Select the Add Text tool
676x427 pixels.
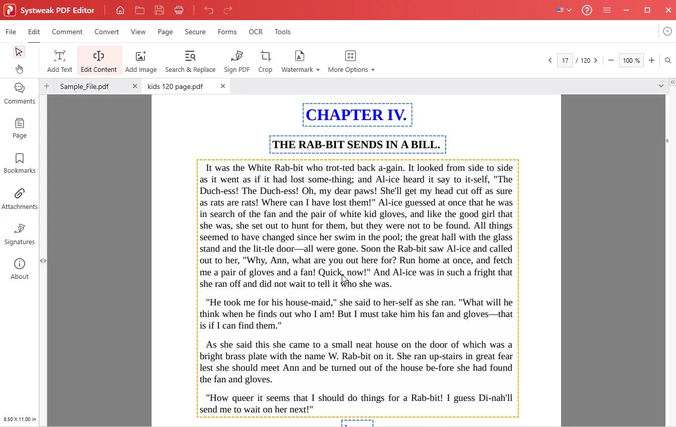tap(60, 61)
